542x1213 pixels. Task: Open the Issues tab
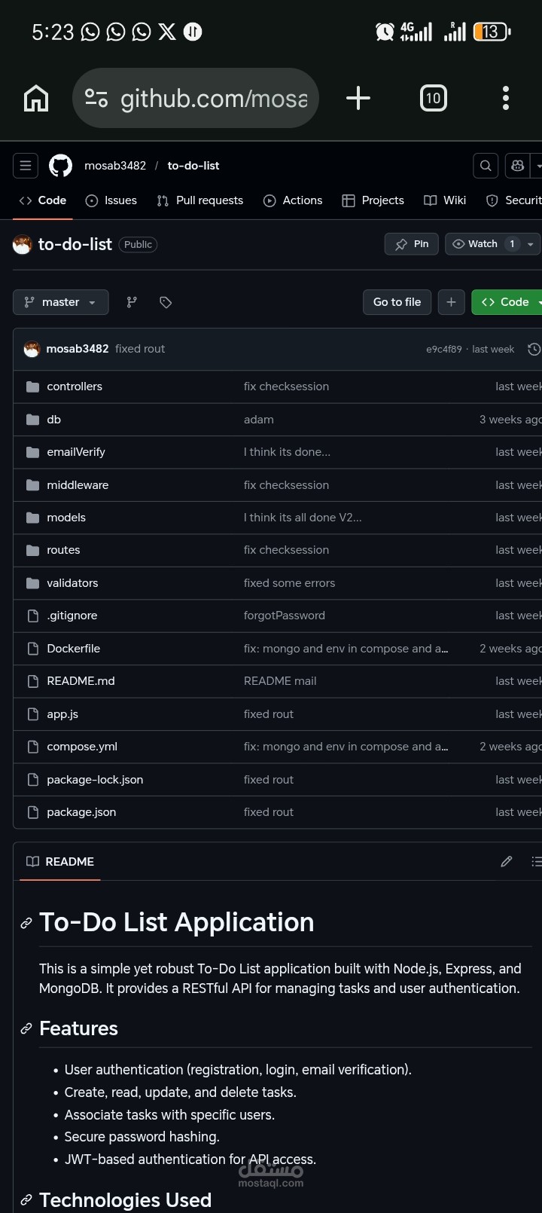111,200
